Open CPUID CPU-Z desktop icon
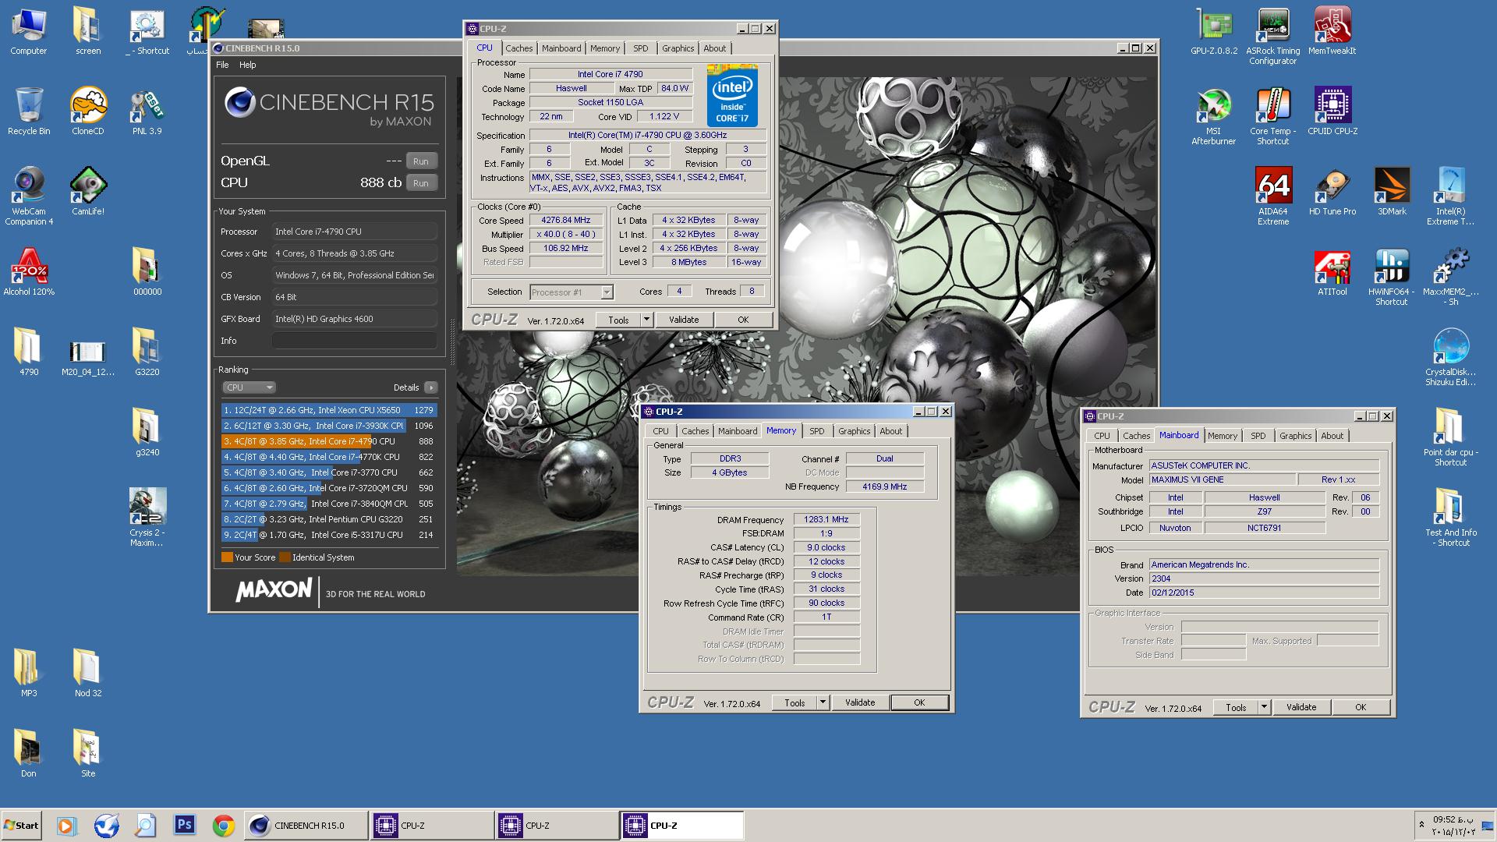1497x842 pixels. tap(1332, 111)
